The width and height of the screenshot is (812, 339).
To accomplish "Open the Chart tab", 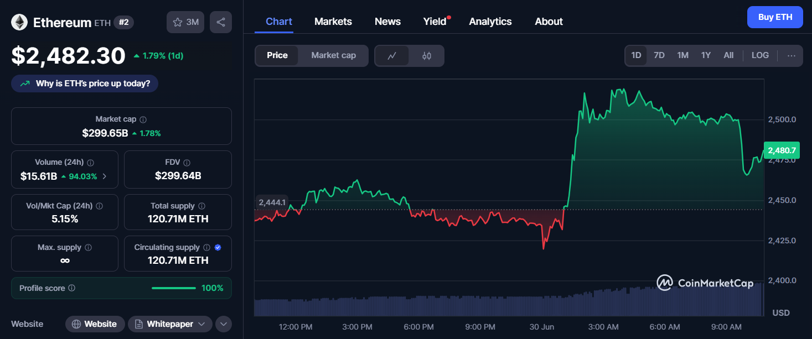I will tap(279, 22).
